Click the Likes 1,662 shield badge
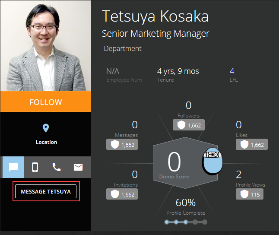This screenshot has height=235, width=279. pyautogui.click(x=252, y=144)
